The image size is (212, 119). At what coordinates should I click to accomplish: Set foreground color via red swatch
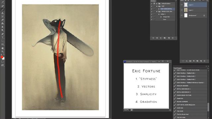[2, 57]
